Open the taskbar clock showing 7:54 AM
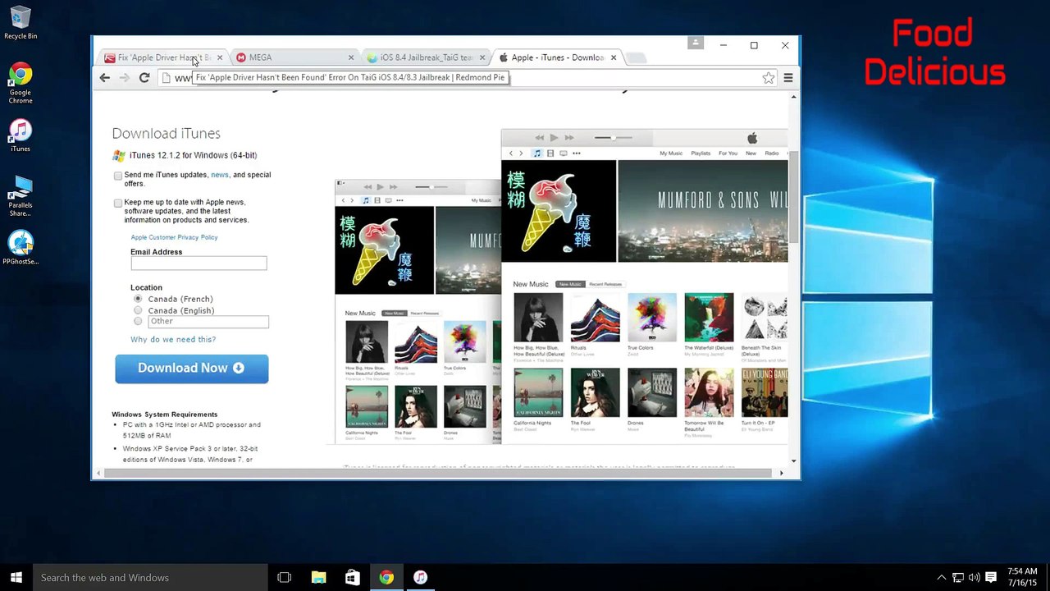Image resolution: width=1050 pixels, height=591 pixels. (x=1022, y=577)
